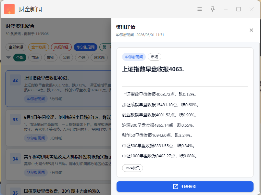Click the number badge 34

(15, 159)
